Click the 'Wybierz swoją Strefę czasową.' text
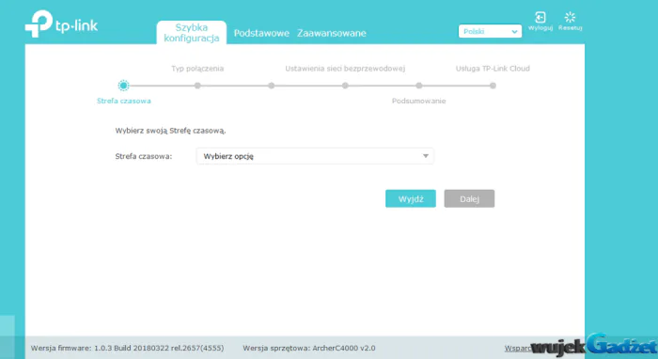This screenshot has height=359, width=658. 170,131
